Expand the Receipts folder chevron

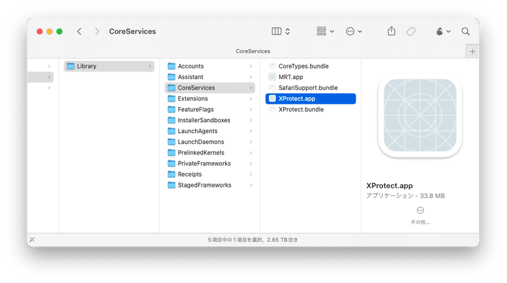click(251, 175)
